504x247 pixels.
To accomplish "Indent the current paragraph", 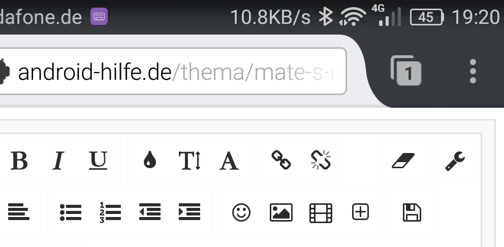I will (x=190, y=212).
